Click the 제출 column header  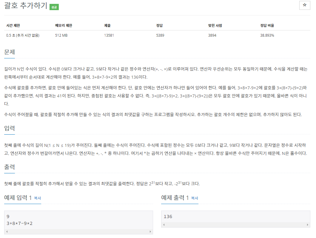tap(107, 26)
